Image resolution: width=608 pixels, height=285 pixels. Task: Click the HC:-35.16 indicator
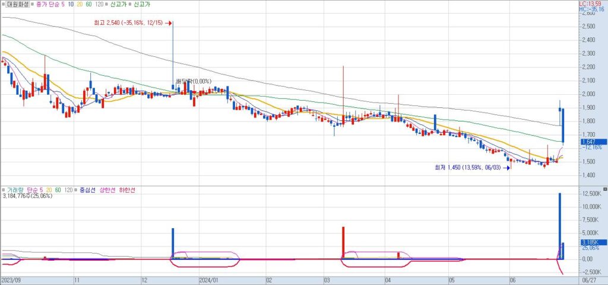(x=593, y=8)
